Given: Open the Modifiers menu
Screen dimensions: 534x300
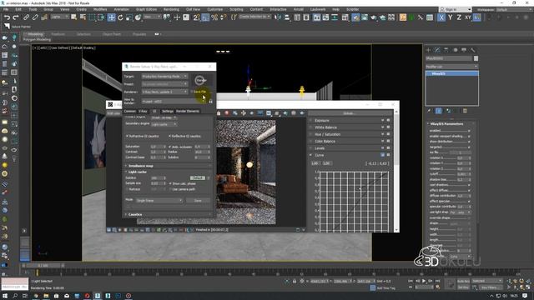Looking at the screenshot, I should [100, 9].
